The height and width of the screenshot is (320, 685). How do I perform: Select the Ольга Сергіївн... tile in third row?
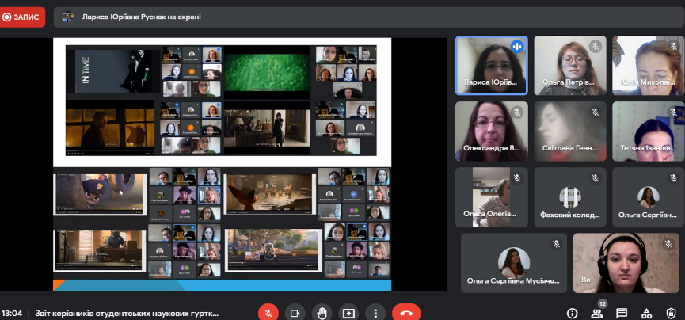point(649,197)
